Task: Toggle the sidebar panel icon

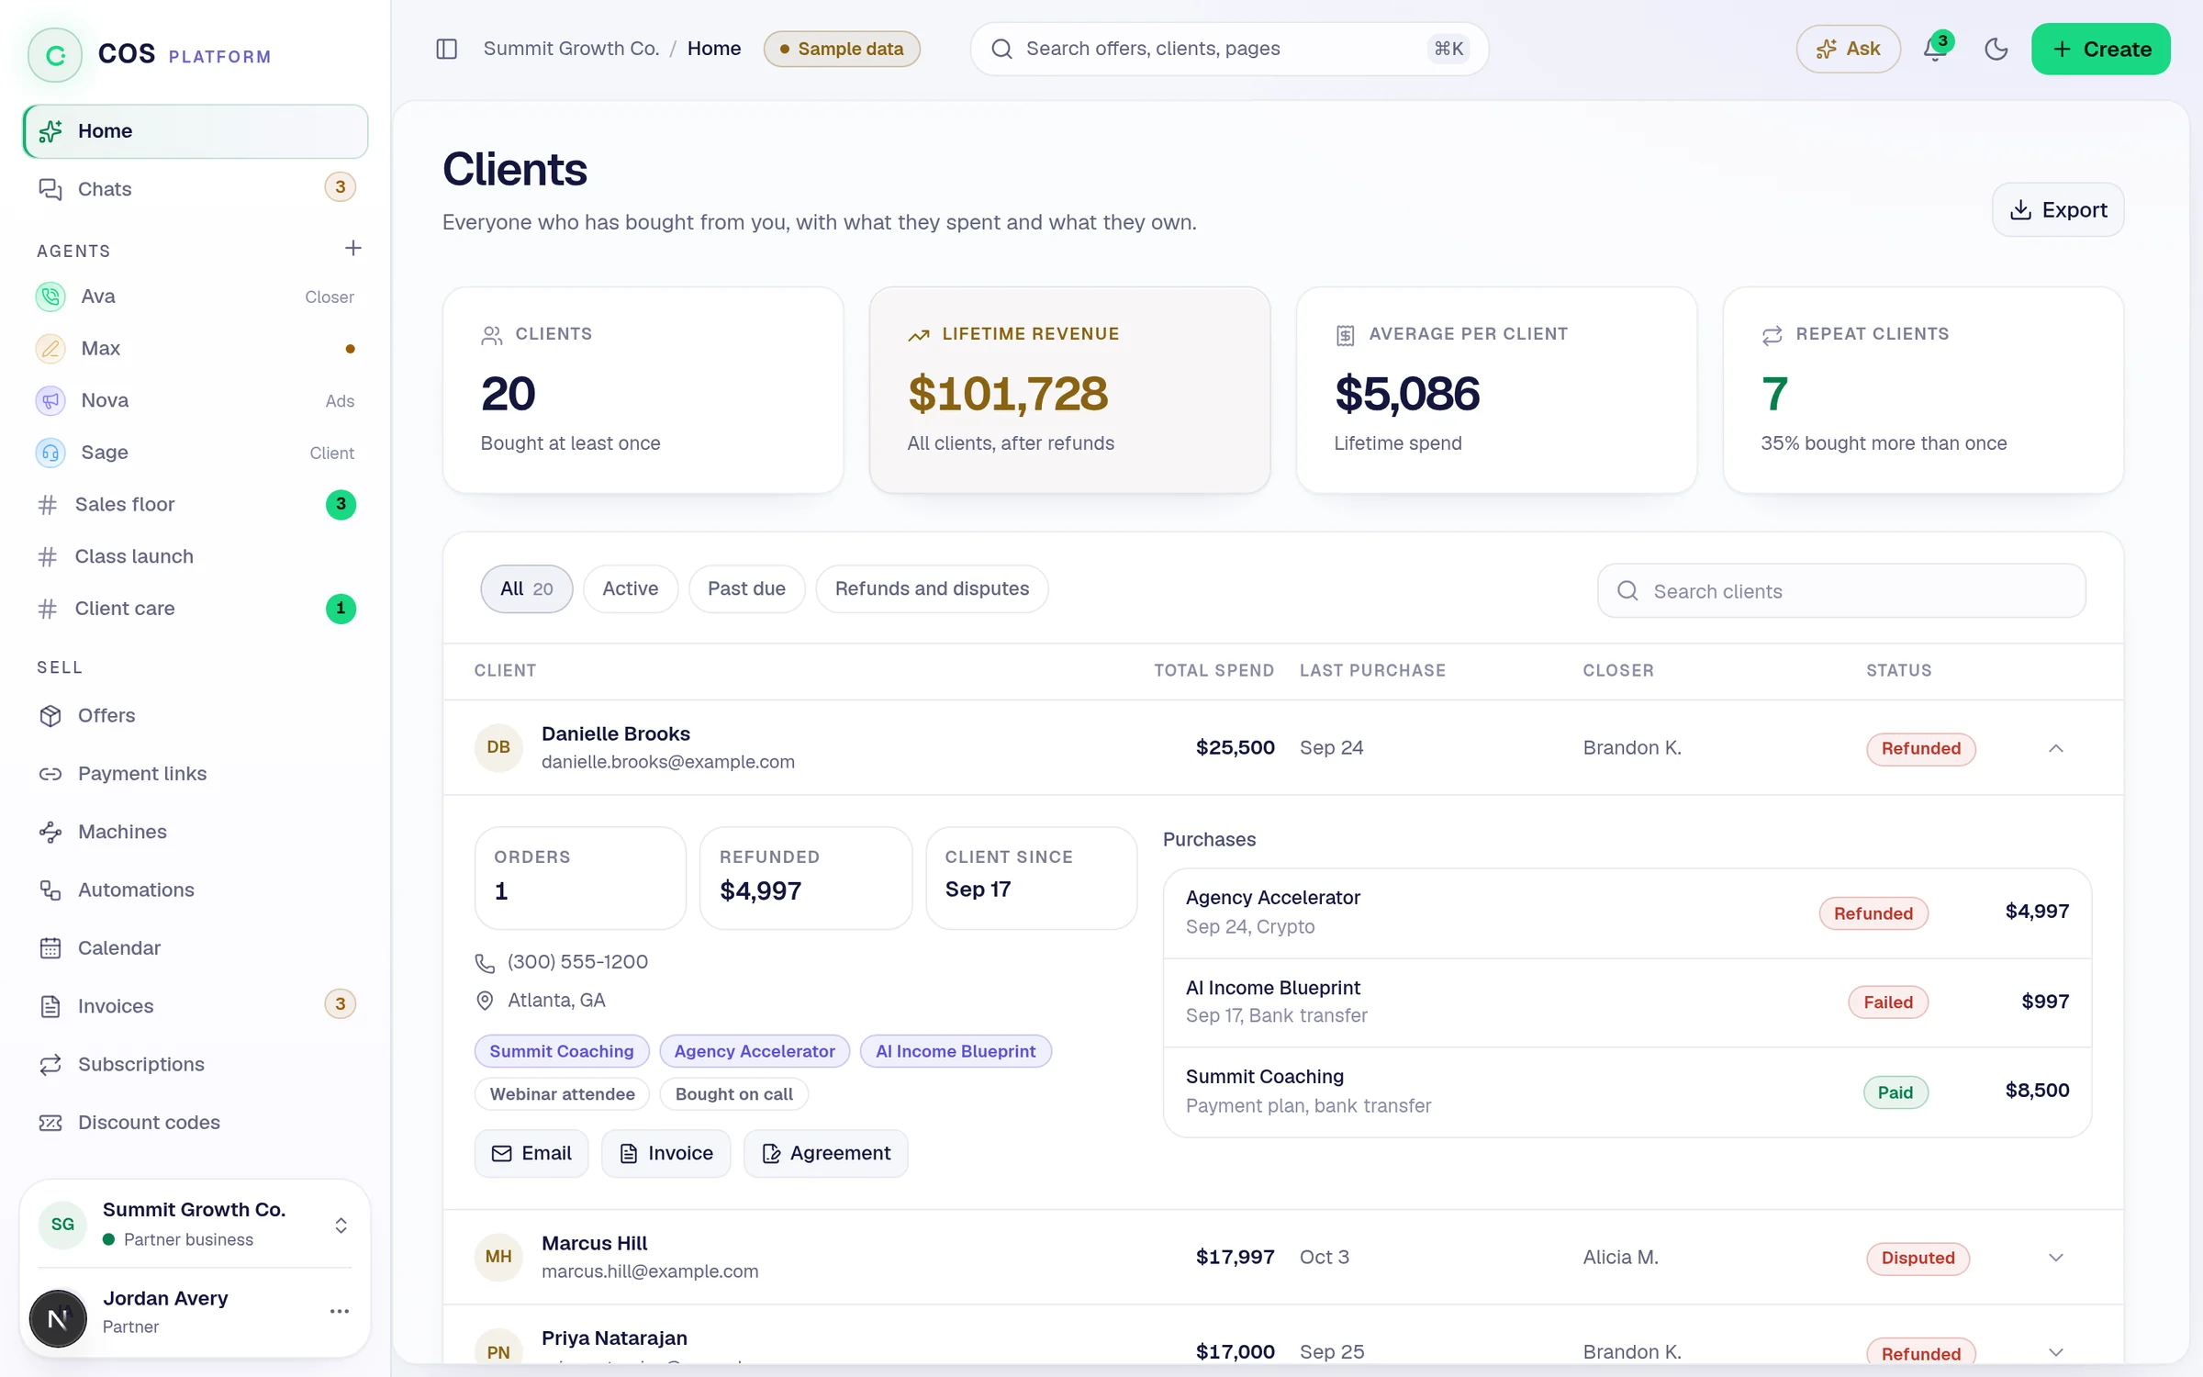Action: tap(446, 49)
